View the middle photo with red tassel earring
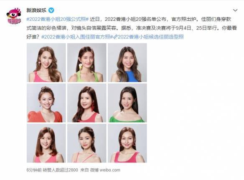This screenshot has height=180, width=244. 87,103
